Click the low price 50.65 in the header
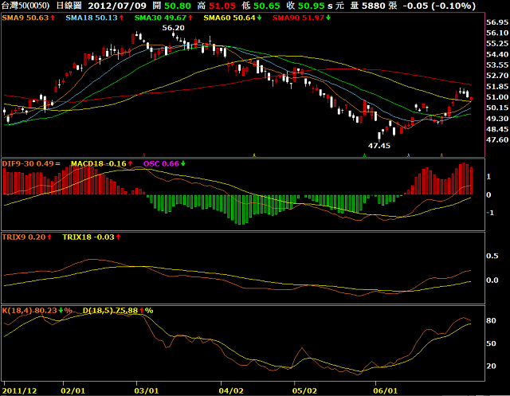Image resolution: width=510 pixels, height=396 pixels. (267, 6)
